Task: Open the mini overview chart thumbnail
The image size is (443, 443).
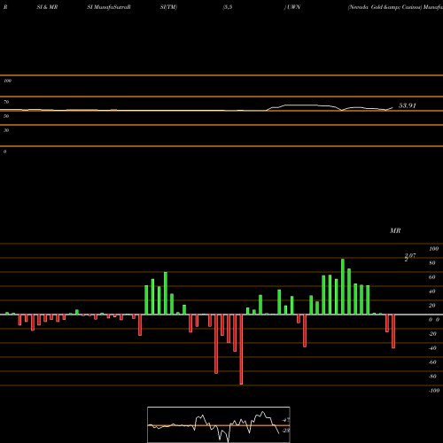Action: coord(219,424)
